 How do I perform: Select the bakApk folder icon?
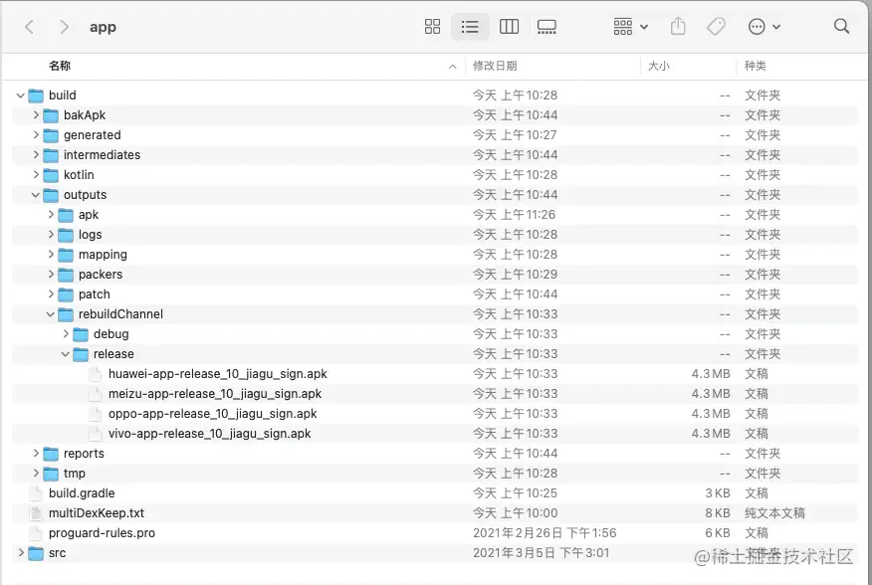[x=51, y=115]
